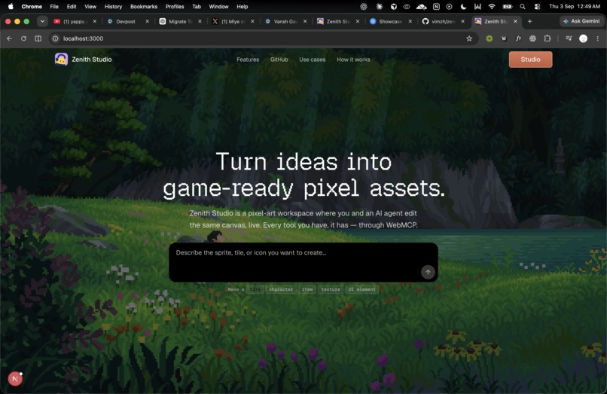Screen dimensions: 607x394
Task: Open the cloud icon in menu bar
Action: point(421,6)
